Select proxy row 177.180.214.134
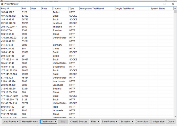This screenshot has height=126, width=177. [x=87, y=59]
